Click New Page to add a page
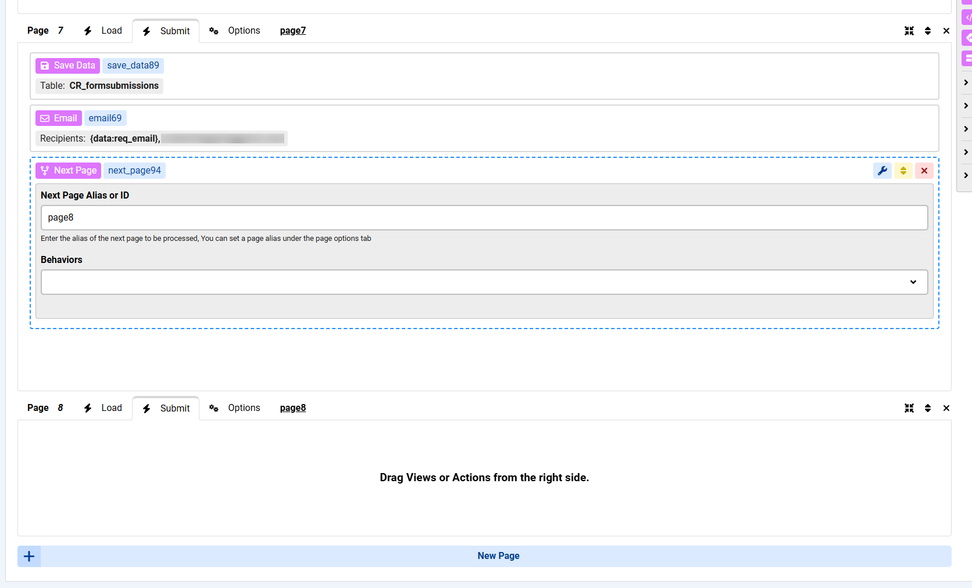Viewport: 972px width, 588px height. [x=498, y=555]
